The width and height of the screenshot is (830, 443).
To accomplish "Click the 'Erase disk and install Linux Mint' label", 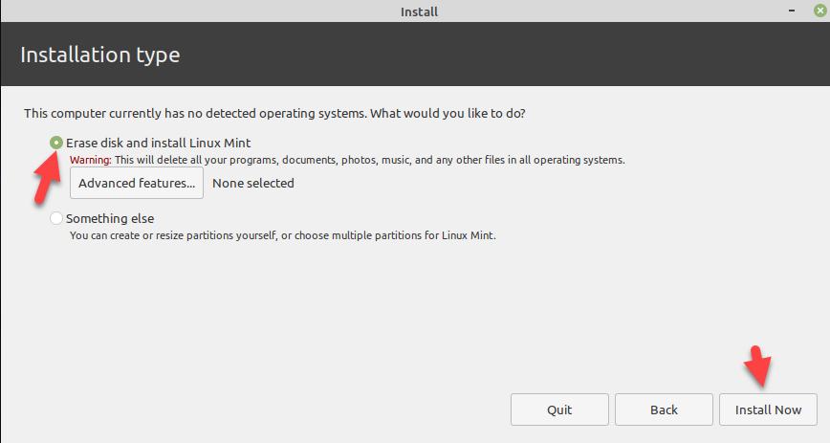I will [158, 143].
